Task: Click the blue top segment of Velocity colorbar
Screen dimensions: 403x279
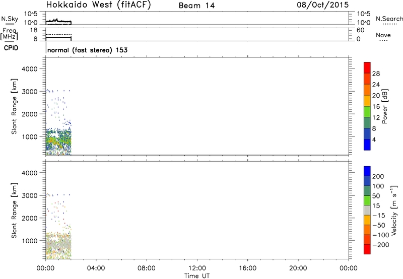Action: click(x=367, y=171)
